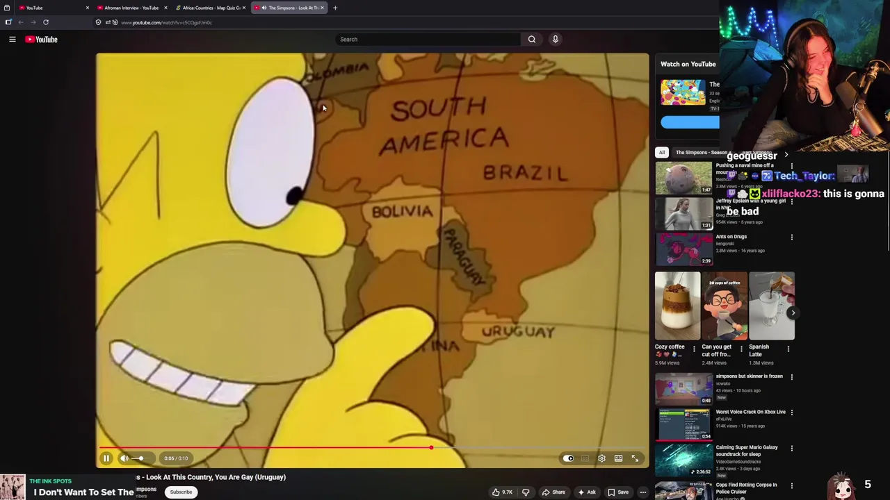Open Calming Super Mario Galaxy video
Screen dimensions: 890x500
click(683, 460)
